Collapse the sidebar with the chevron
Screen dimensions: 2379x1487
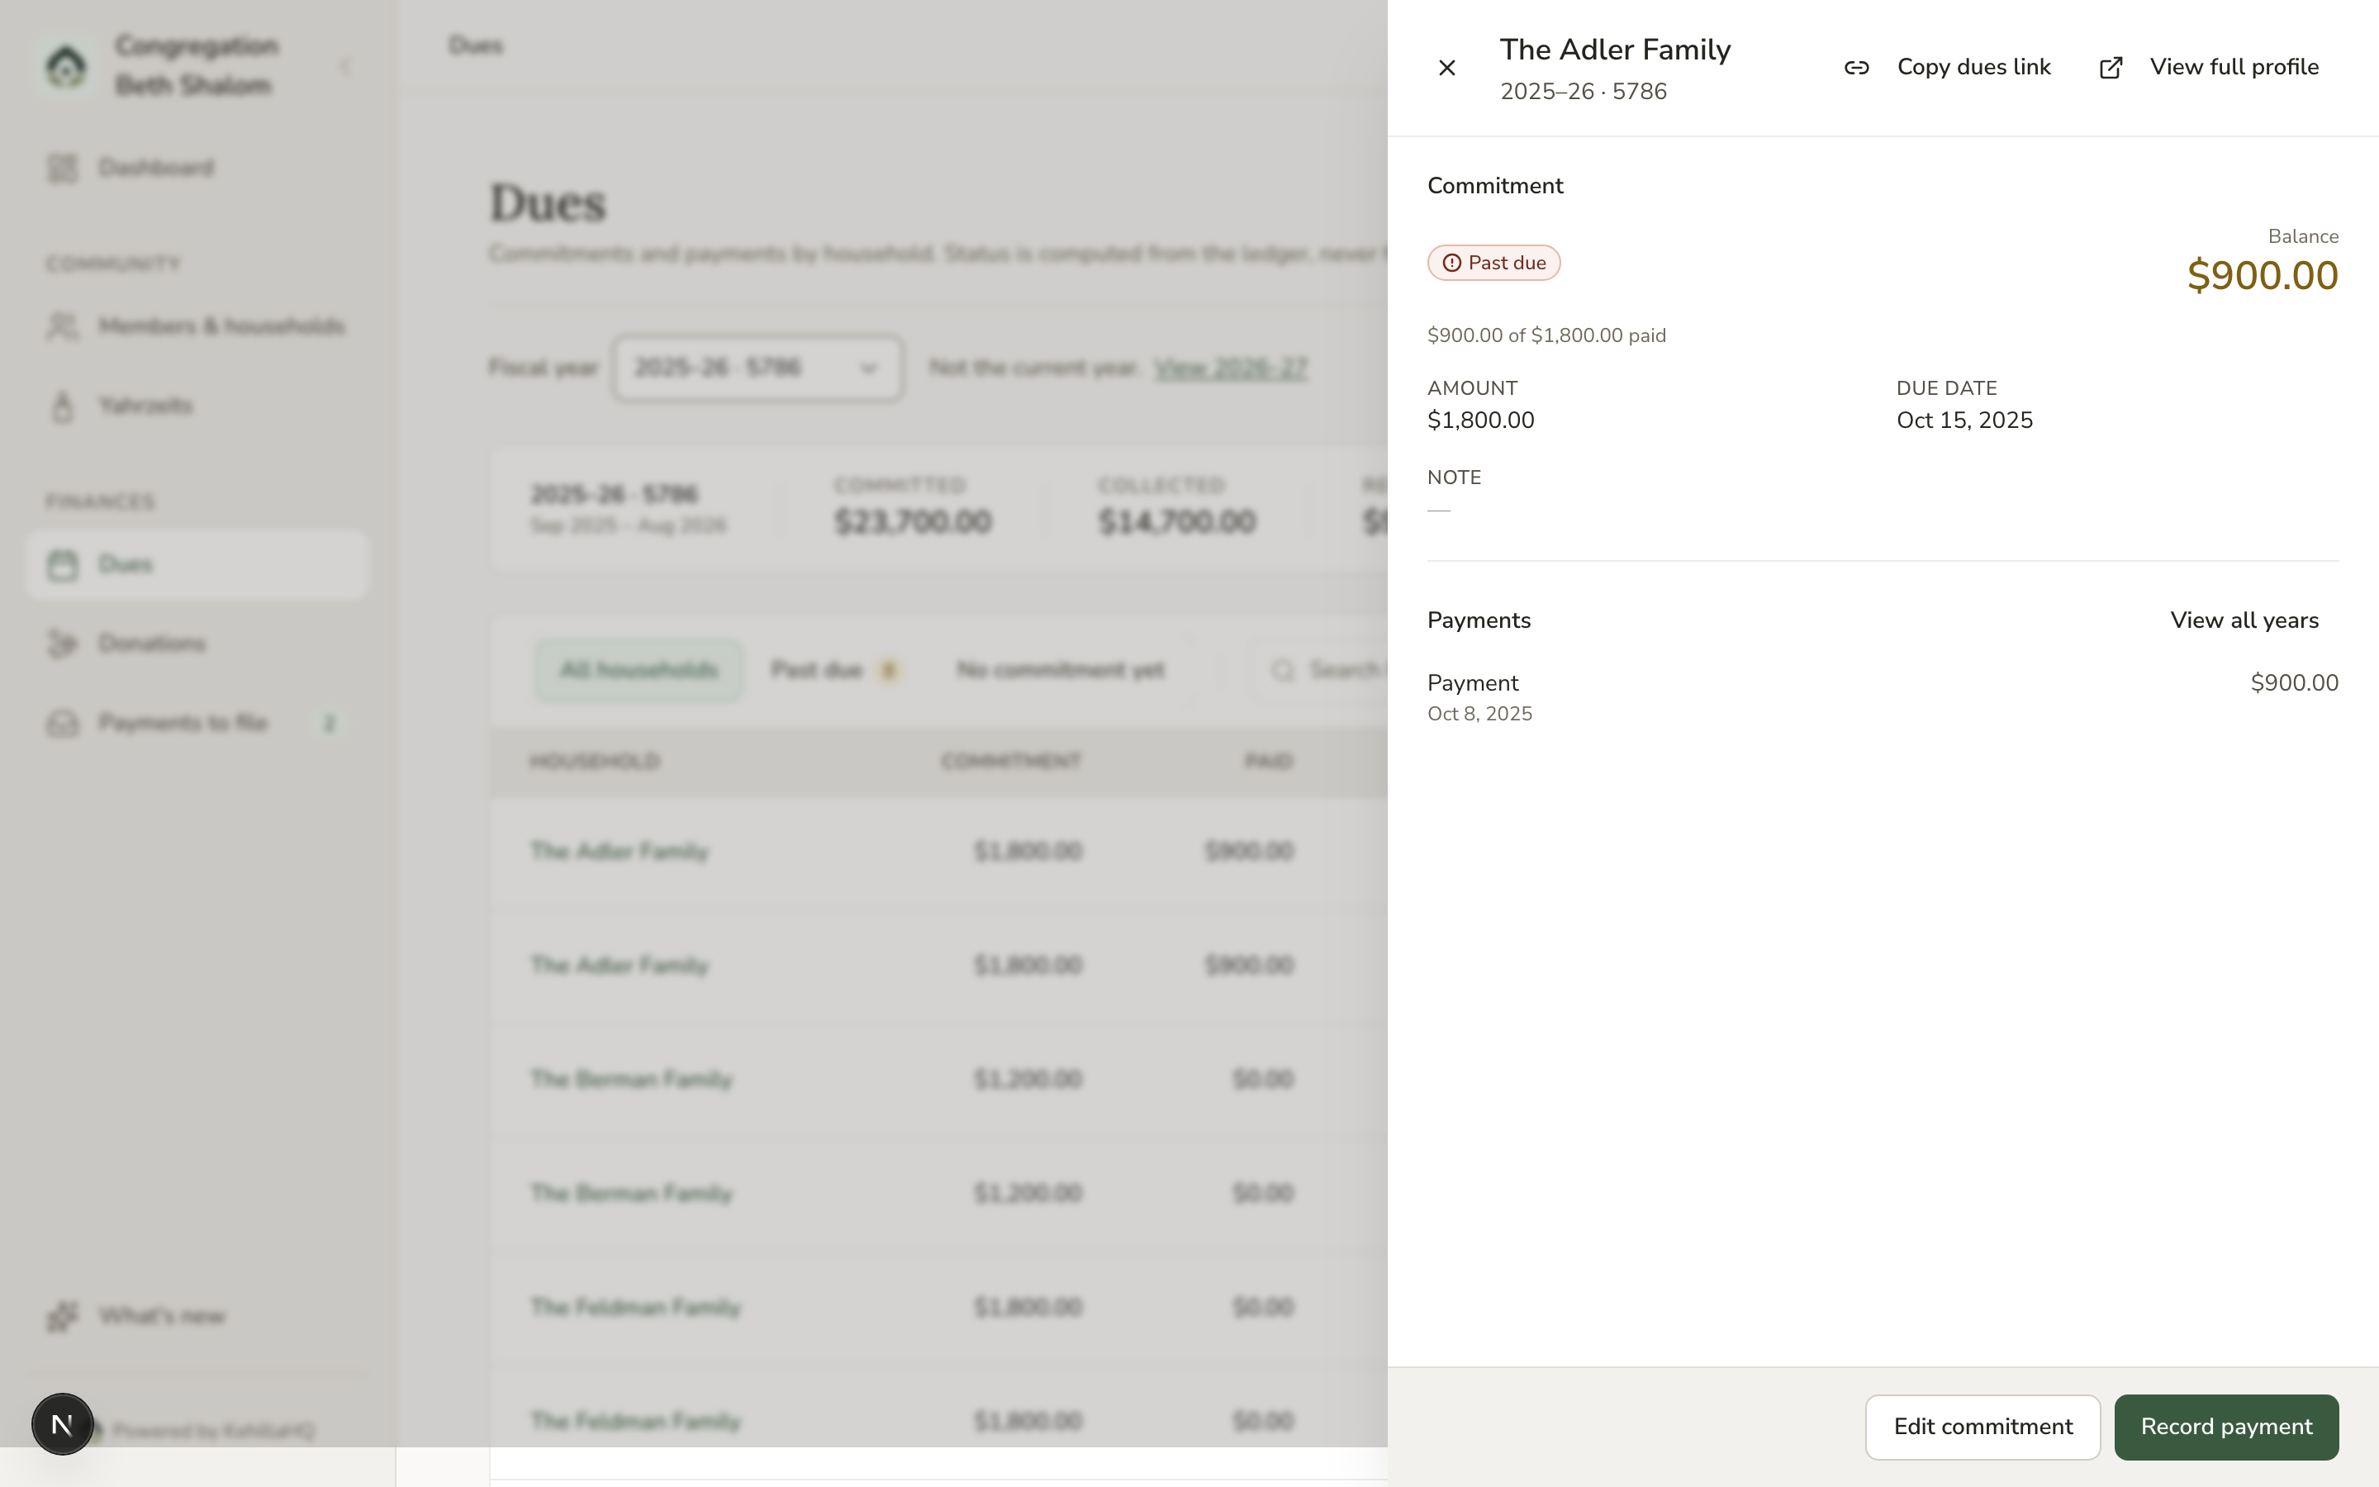click(345, 66)
